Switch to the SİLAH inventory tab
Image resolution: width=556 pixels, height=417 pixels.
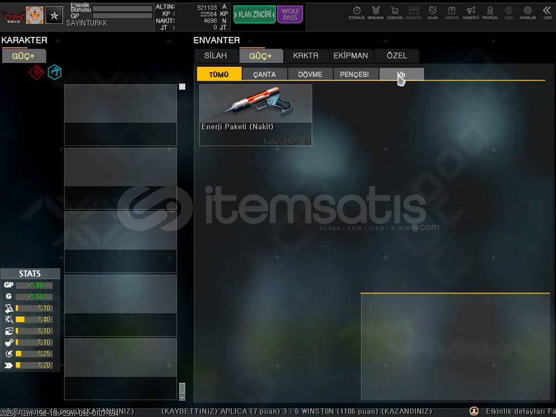pyautogui.click(x=216, y=56)
